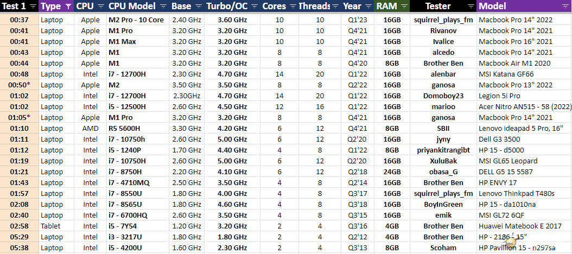Select the Acer Nitro AN515 - 58 (2022) cell
This screenshot has width=572, height=254.
click(524, 107)
